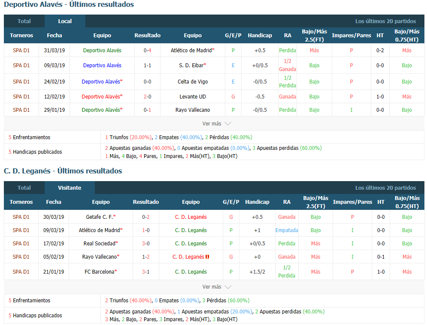The width and height of the screenshot is (427, 325).
Task: Click date 17/02/19 in Leganés table
Action: (x=54, y=244)
